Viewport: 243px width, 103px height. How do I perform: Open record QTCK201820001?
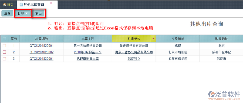tap(42, 46)
